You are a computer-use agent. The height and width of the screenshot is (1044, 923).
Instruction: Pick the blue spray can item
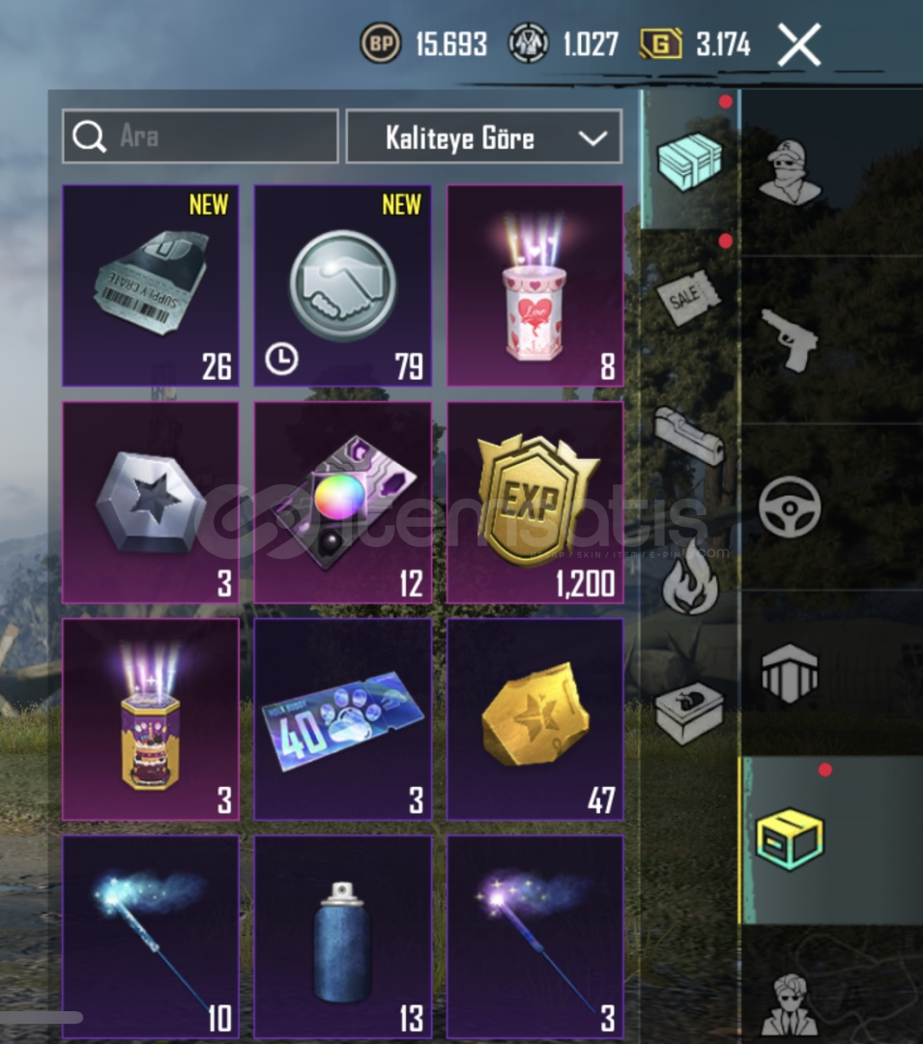point(343,937)
